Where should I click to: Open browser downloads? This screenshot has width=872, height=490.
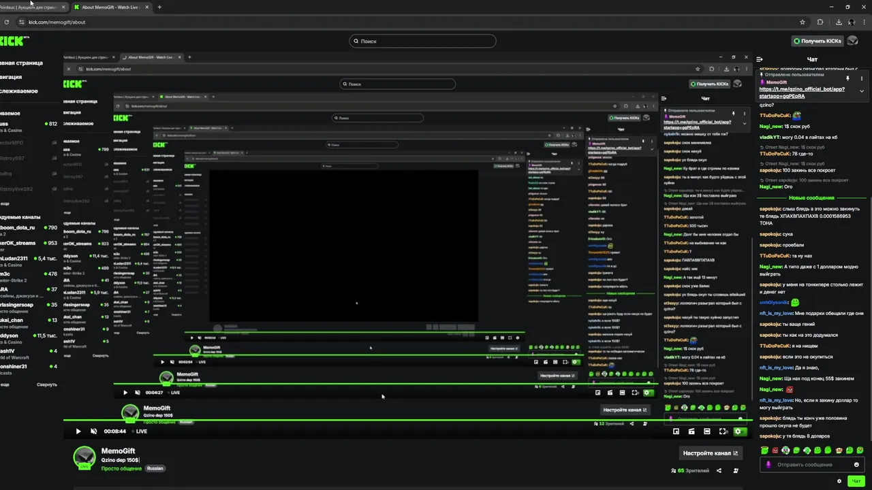click(837, 22)
